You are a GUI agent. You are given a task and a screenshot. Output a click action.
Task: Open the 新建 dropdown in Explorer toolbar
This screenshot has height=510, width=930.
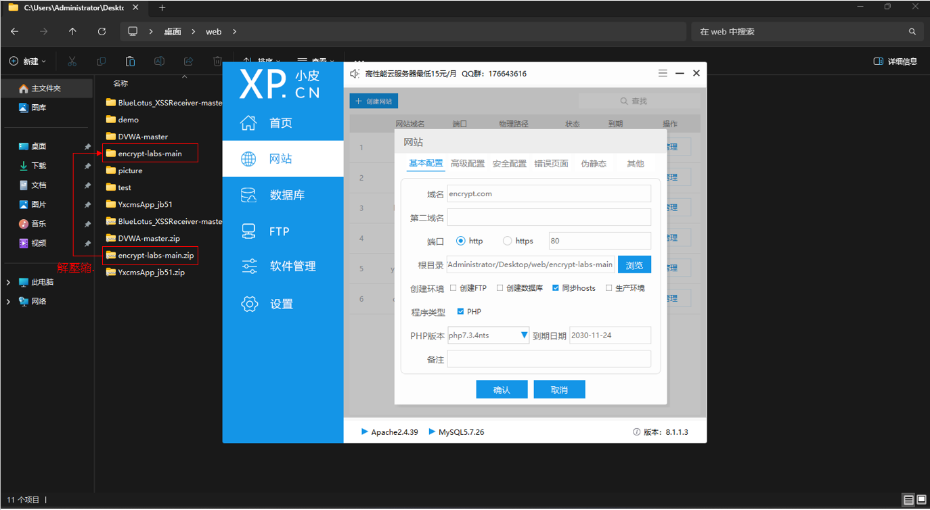[28, 61]
